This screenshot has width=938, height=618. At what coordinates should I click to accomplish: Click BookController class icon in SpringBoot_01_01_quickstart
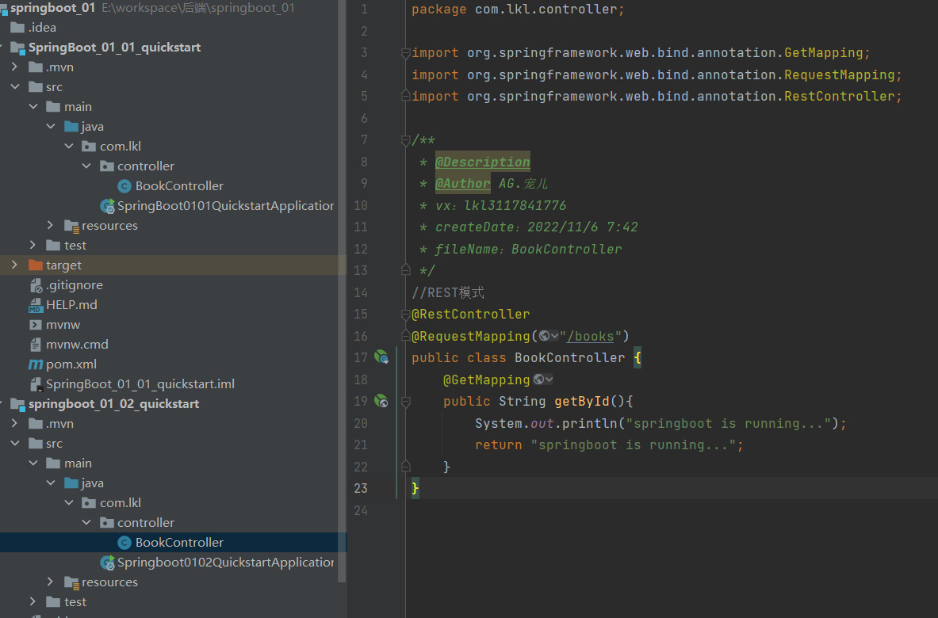124,186
